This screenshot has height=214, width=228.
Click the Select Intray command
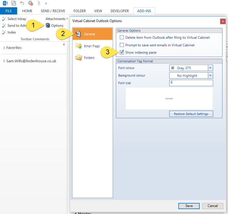coord(14,19)
